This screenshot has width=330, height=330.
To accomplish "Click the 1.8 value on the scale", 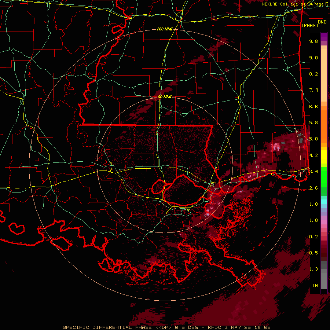I will point(313,204).
